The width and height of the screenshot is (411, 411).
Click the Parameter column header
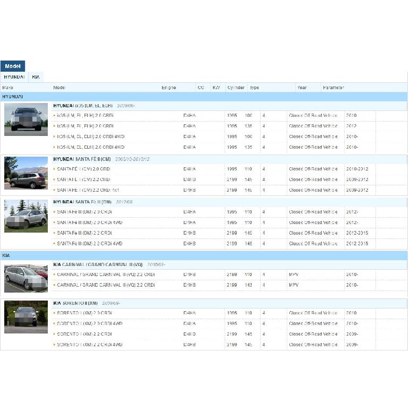coord(333,88)
